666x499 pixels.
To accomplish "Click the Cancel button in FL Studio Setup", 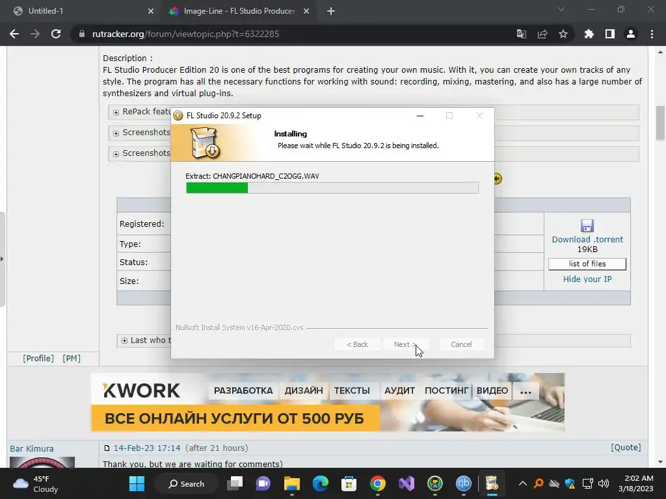I will [461, 344].
